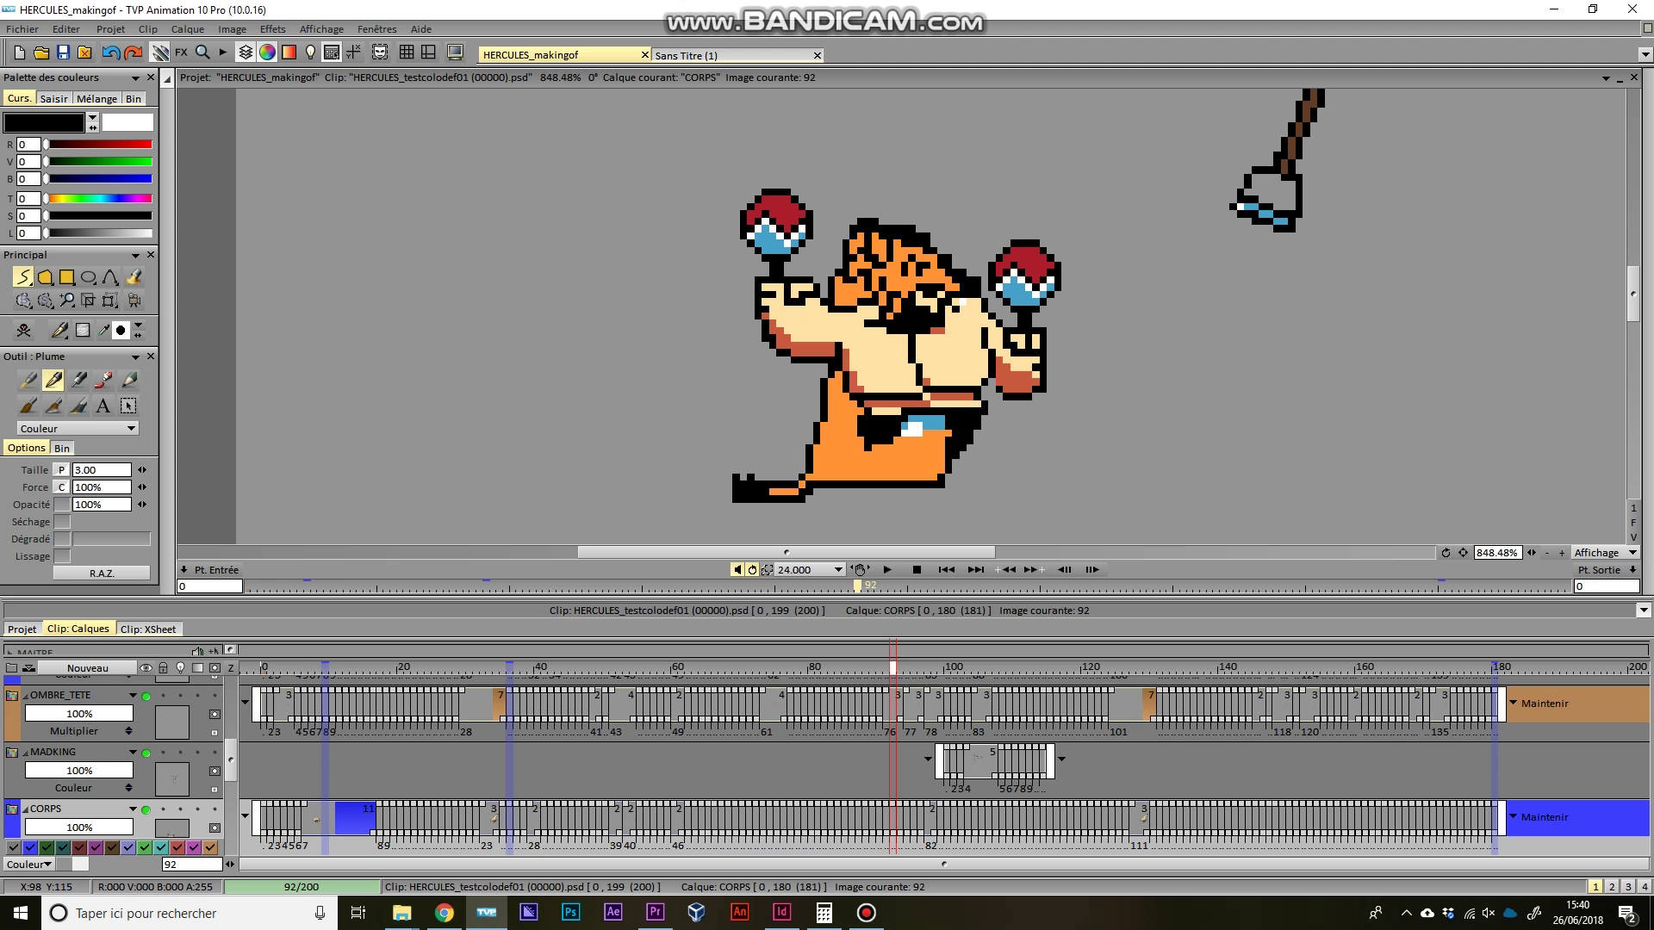Select the camera tool in Principal panel
Viewport: 1654px width, 930px height.
tap(134, 301)
